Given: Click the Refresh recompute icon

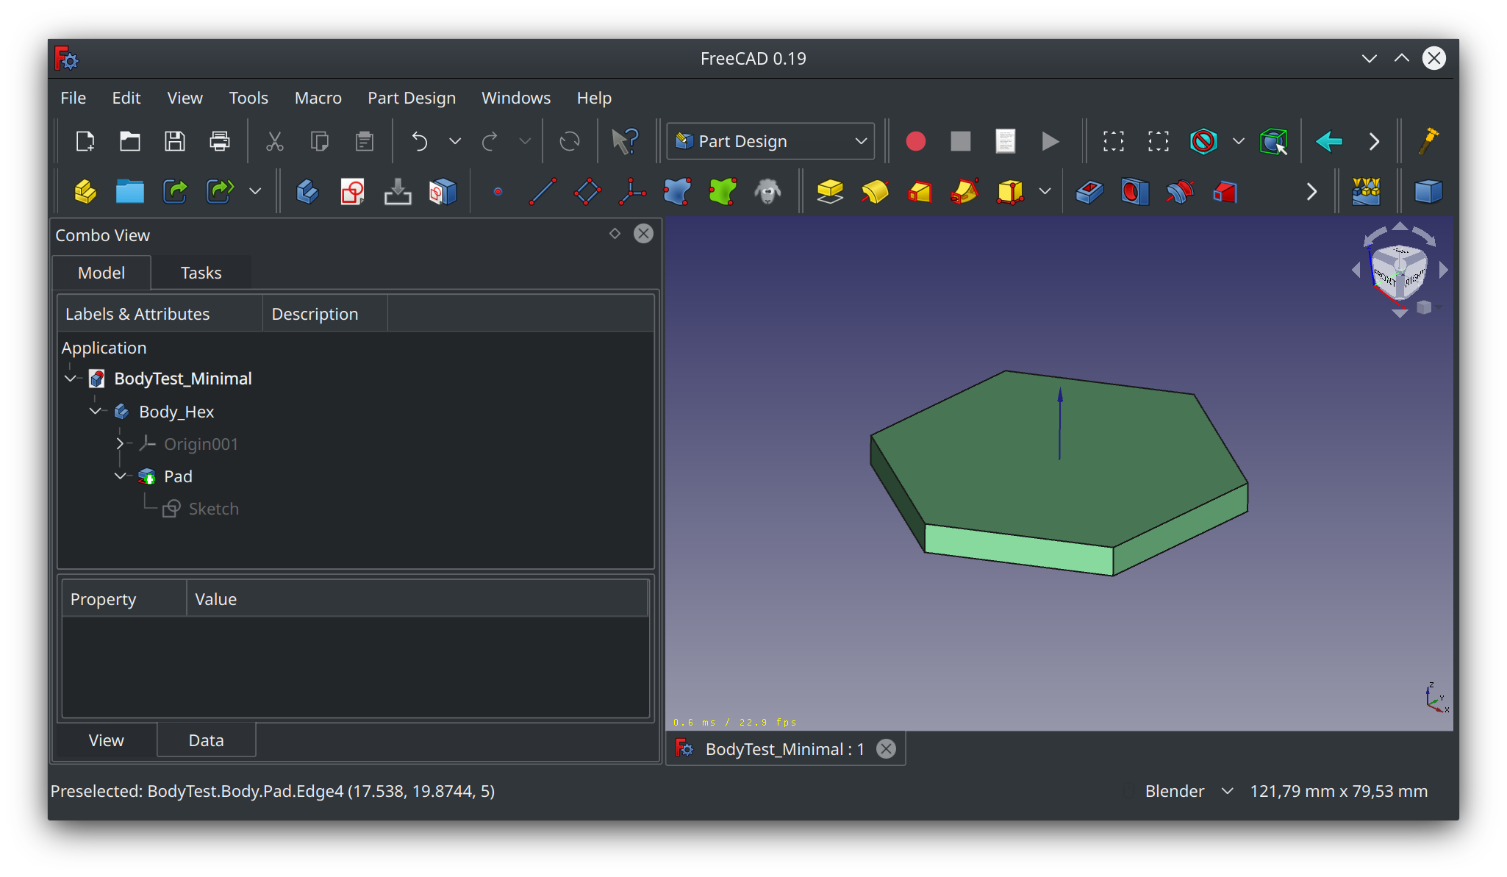Looking at the screenshot, I should pyautogui.click(x=570, y=141).
